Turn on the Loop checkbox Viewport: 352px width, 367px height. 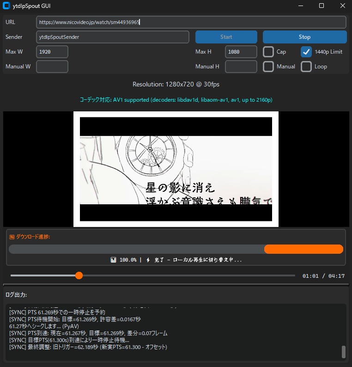pyautogui.click(x=306, y=67)
